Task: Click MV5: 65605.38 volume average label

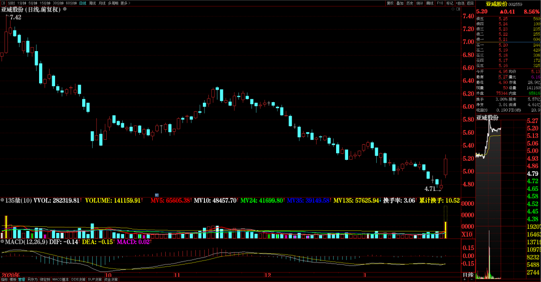Action: click(170, 200)
